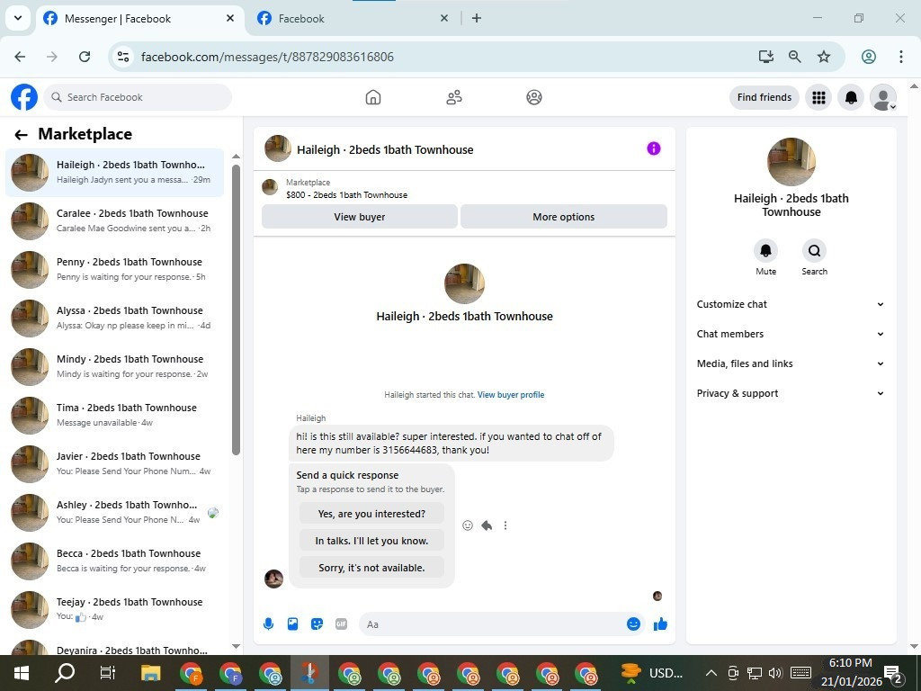Viewport: 921px width, 691px height.
Task: Open Caralee's 2beds 1bath Townhouse chat
Action: point(114,221)
